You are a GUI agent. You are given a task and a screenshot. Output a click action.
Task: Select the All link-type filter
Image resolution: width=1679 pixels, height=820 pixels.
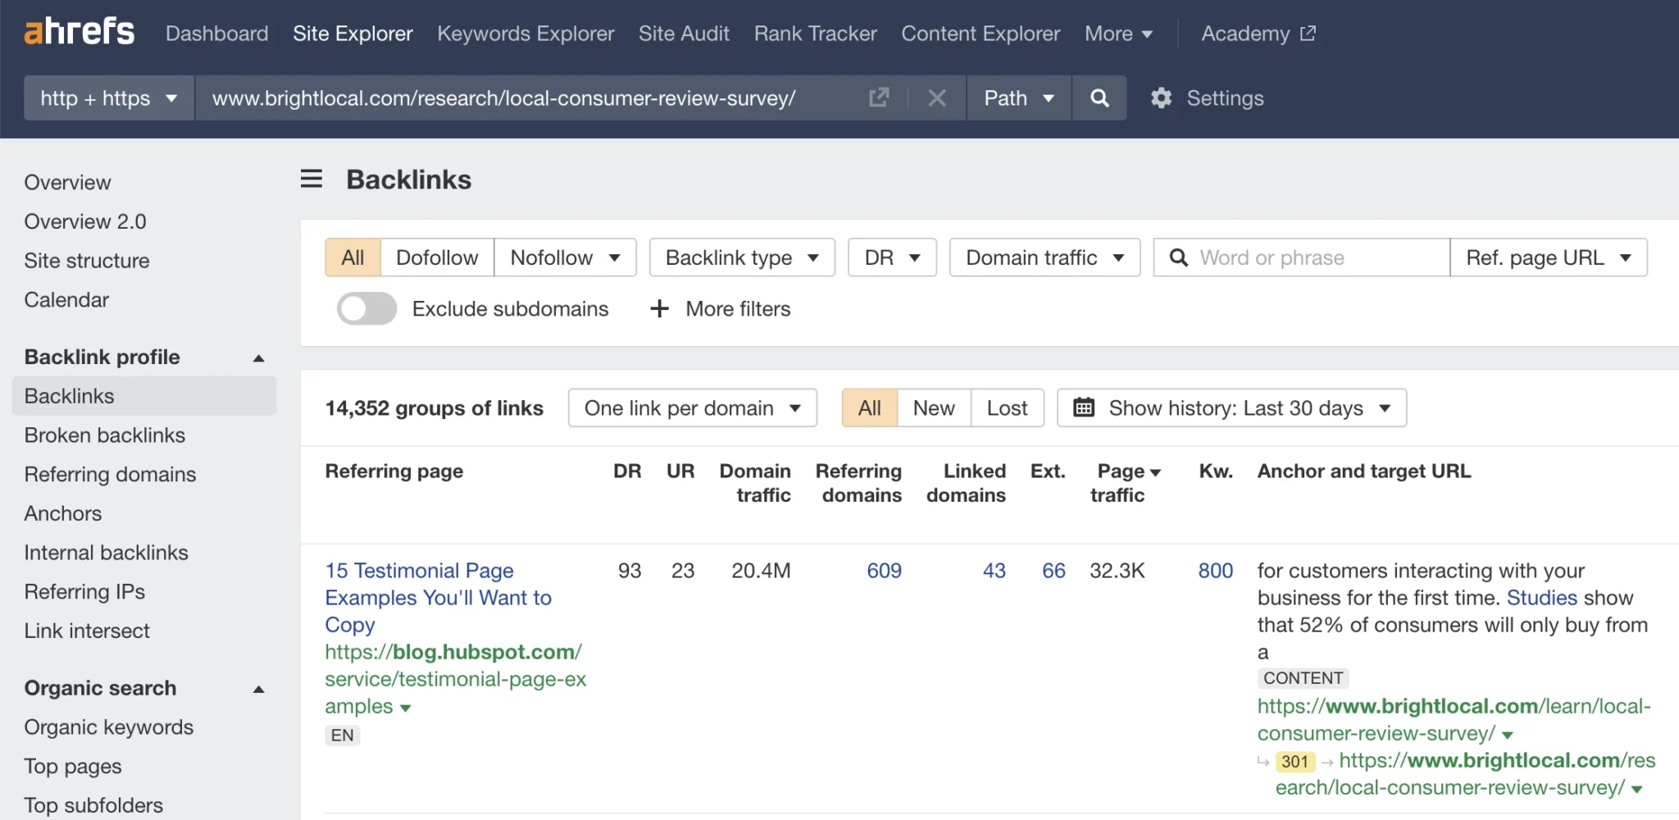click(x=353, y=257)
